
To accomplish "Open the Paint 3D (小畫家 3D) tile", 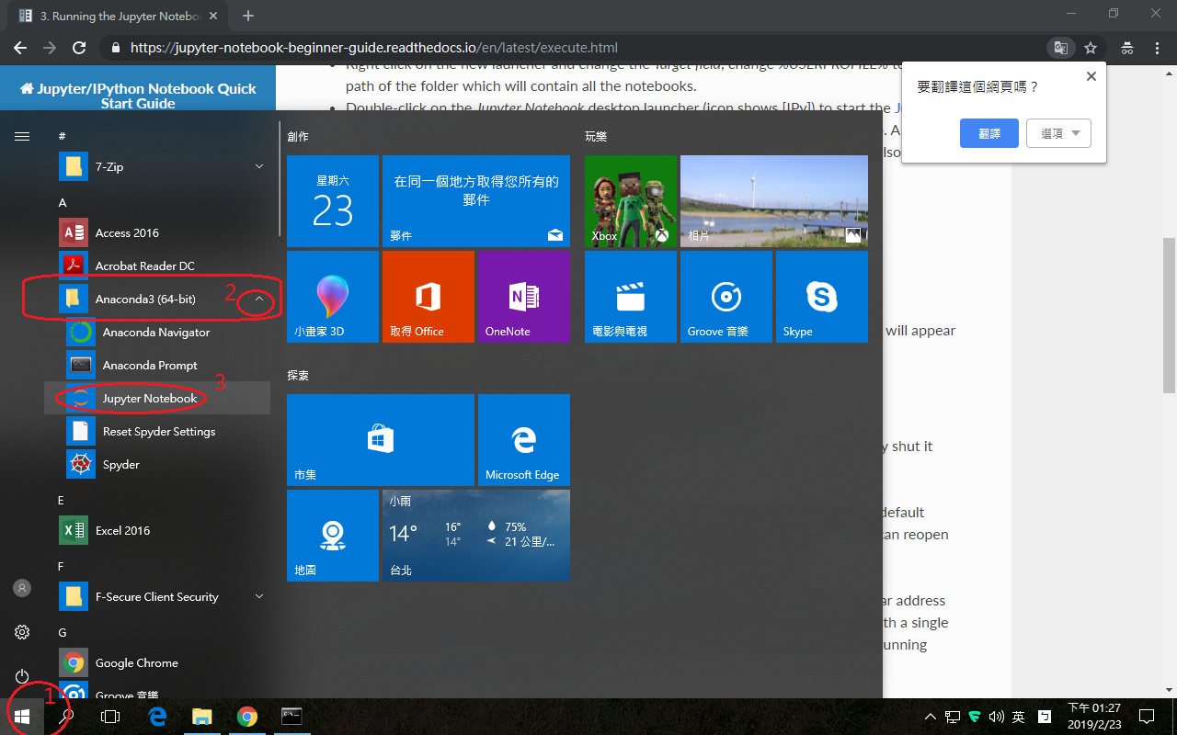I will [x=333, y=297].
